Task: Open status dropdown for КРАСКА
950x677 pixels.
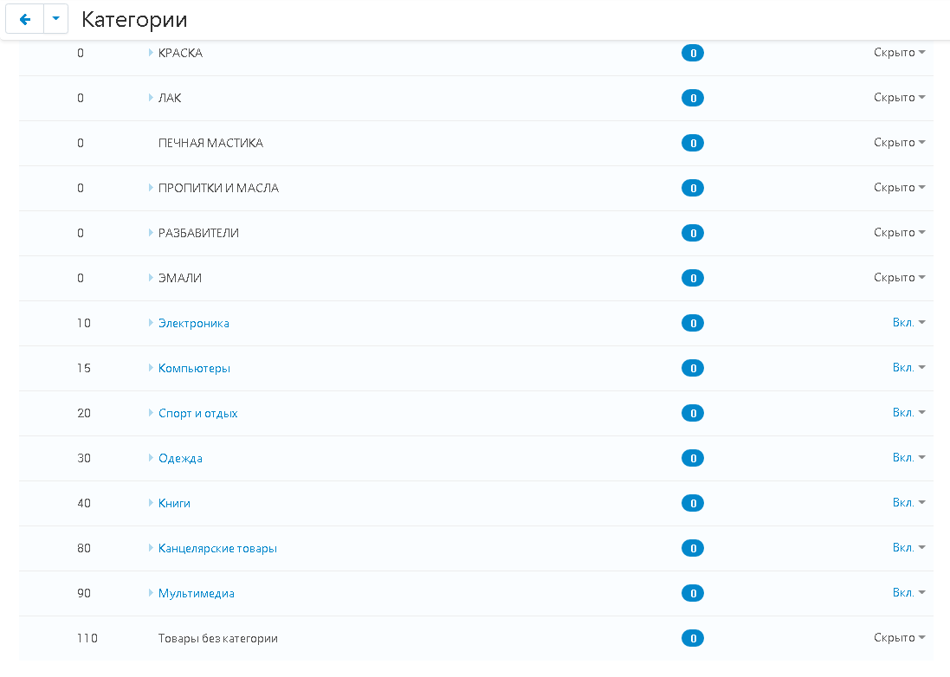Action: click(x=899, y=53)
